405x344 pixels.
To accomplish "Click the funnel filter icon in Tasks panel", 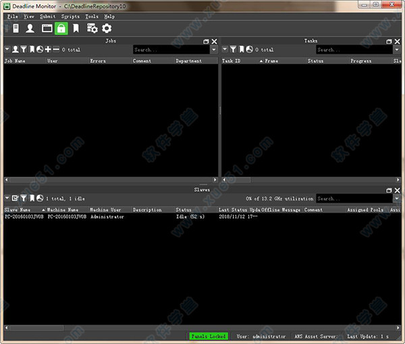I will click(x=234, y=49).
